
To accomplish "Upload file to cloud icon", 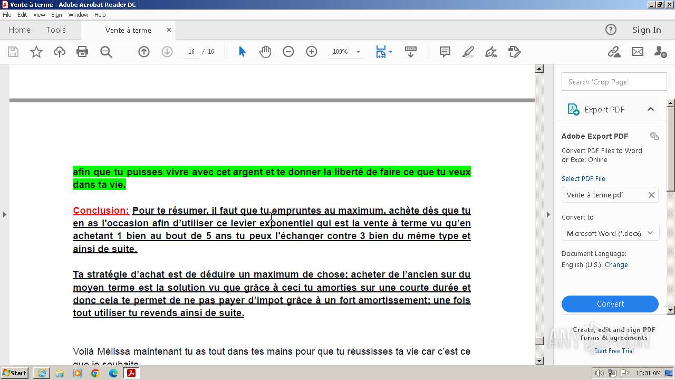I will click(60, 52).
